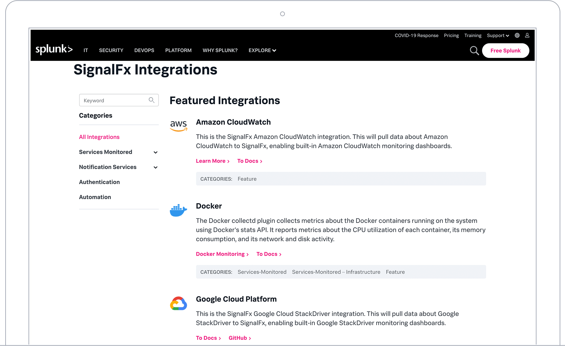Image resolution: width=565 pixels, height=346 pixels.
Task: Select All Integrations category
Action: (x=99, y=137)
